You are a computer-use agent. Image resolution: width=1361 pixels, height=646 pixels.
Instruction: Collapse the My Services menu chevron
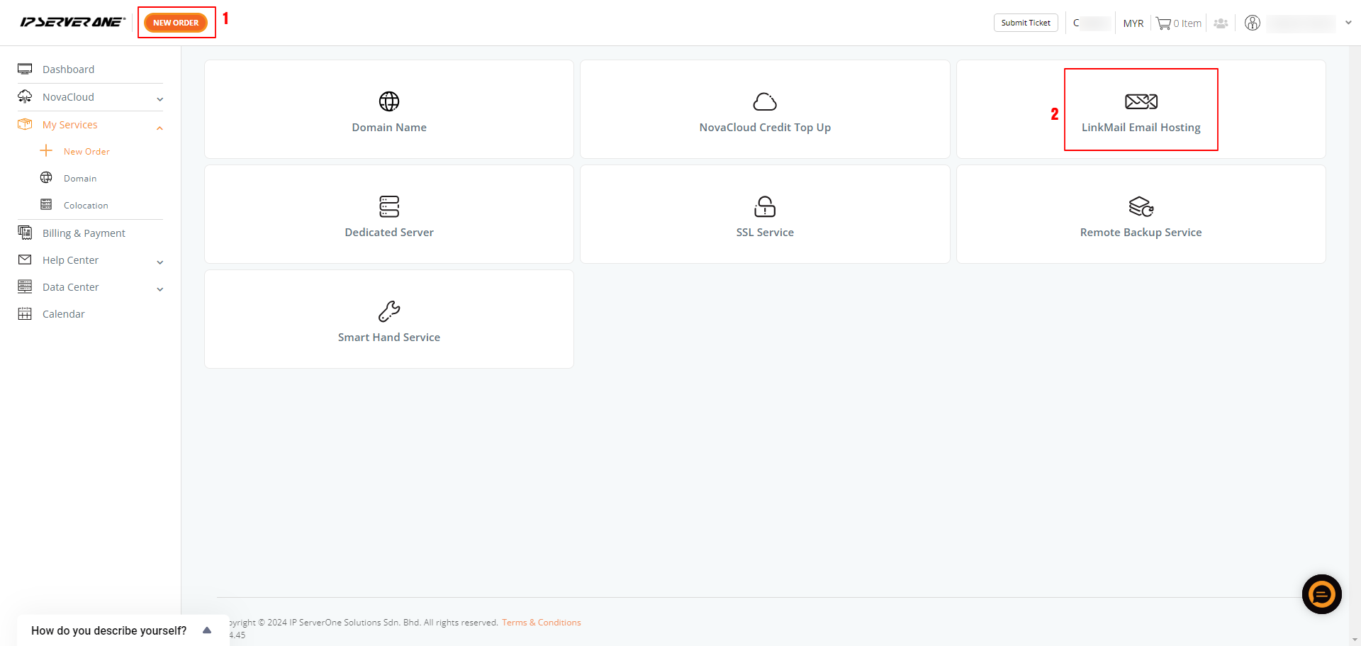pyautogui.click(x=160, y=128)
